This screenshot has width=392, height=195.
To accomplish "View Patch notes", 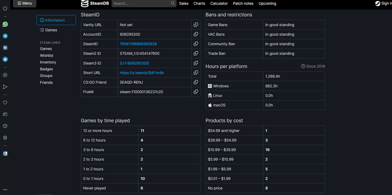I will point(243,3).
